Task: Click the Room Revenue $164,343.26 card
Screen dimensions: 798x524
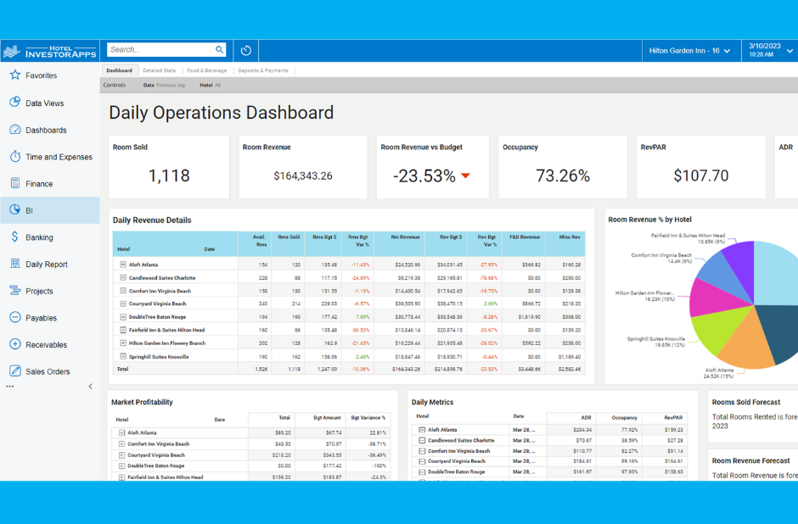Action: click(303, 167)
